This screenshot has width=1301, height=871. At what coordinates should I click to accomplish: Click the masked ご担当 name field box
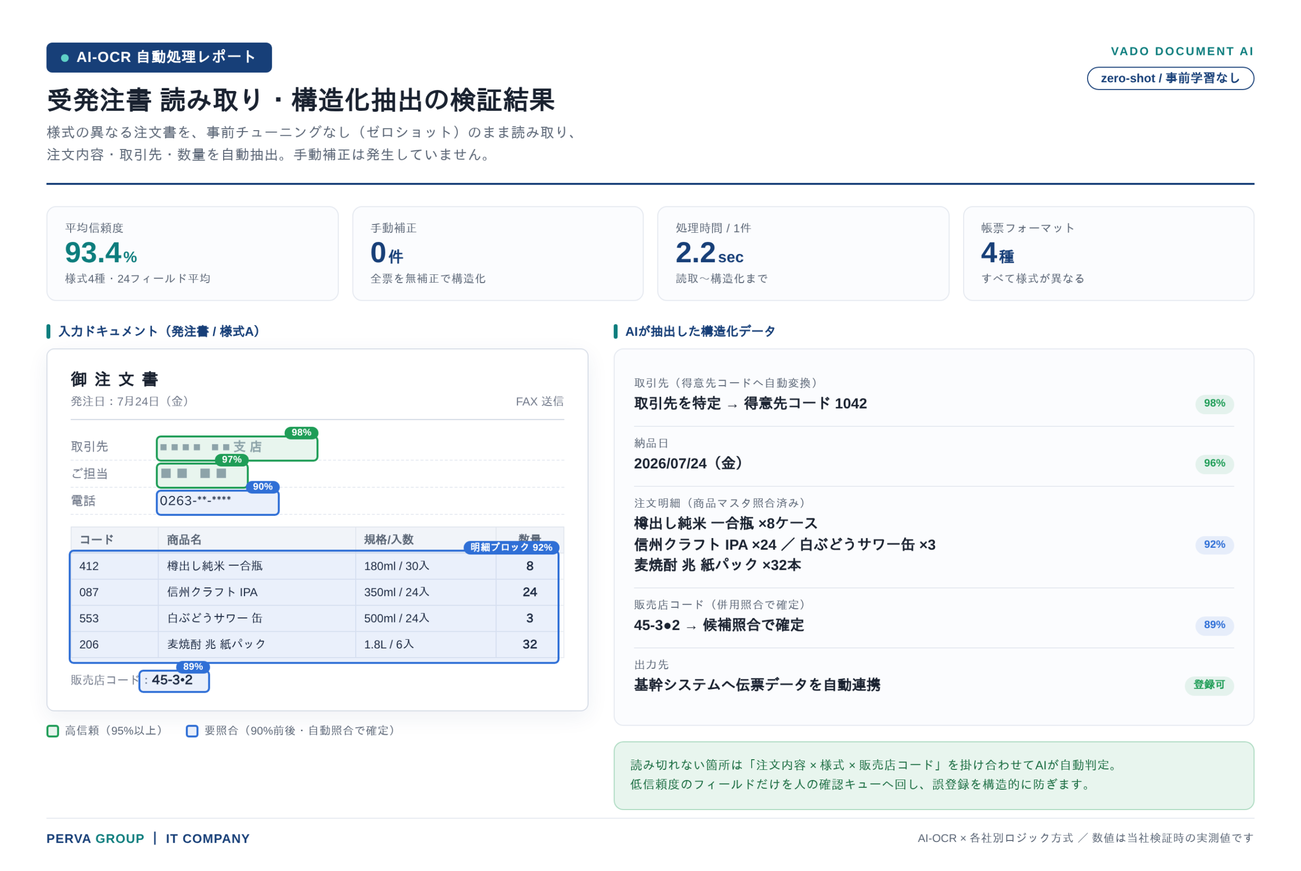tap(202, 475)
